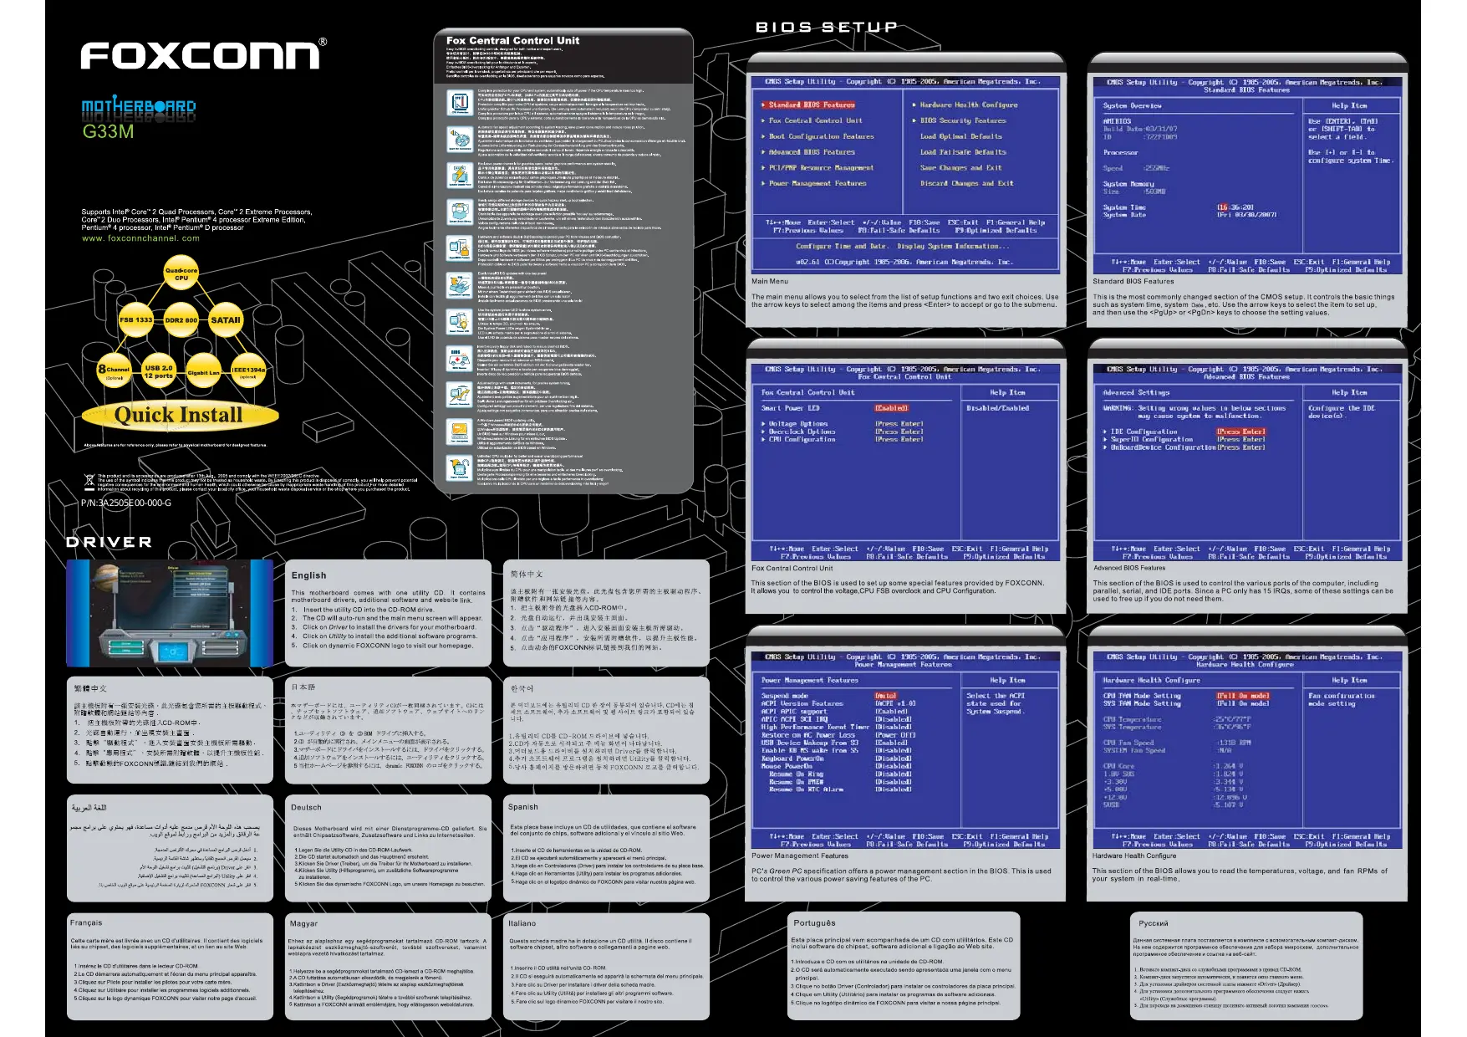The image size is (1467, 1037).
Task: Click the Quick Install yellow oval
Action: coord(179,416)
